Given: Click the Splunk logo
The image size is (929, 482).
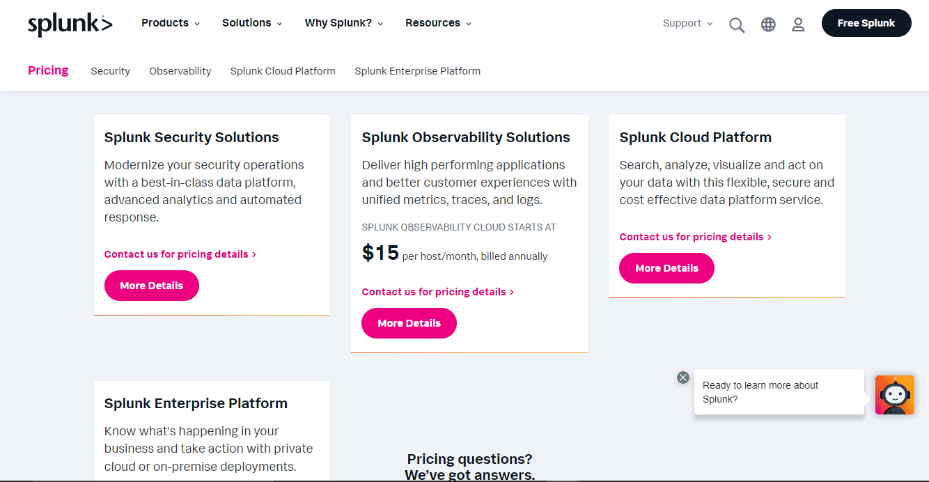Looking at the screenshot, I should click(x=70, y=24).
